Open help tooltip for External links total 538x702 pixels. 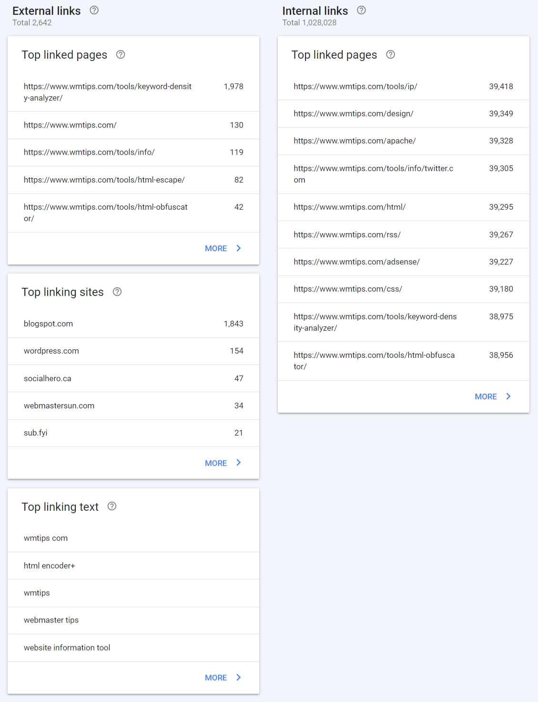(x=93, y=10)
